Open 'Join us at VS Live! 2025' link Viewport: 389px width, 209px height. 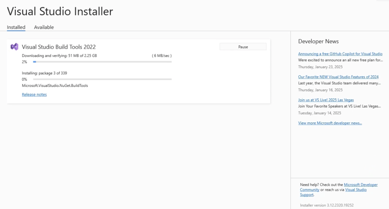[x=326, y=100]
